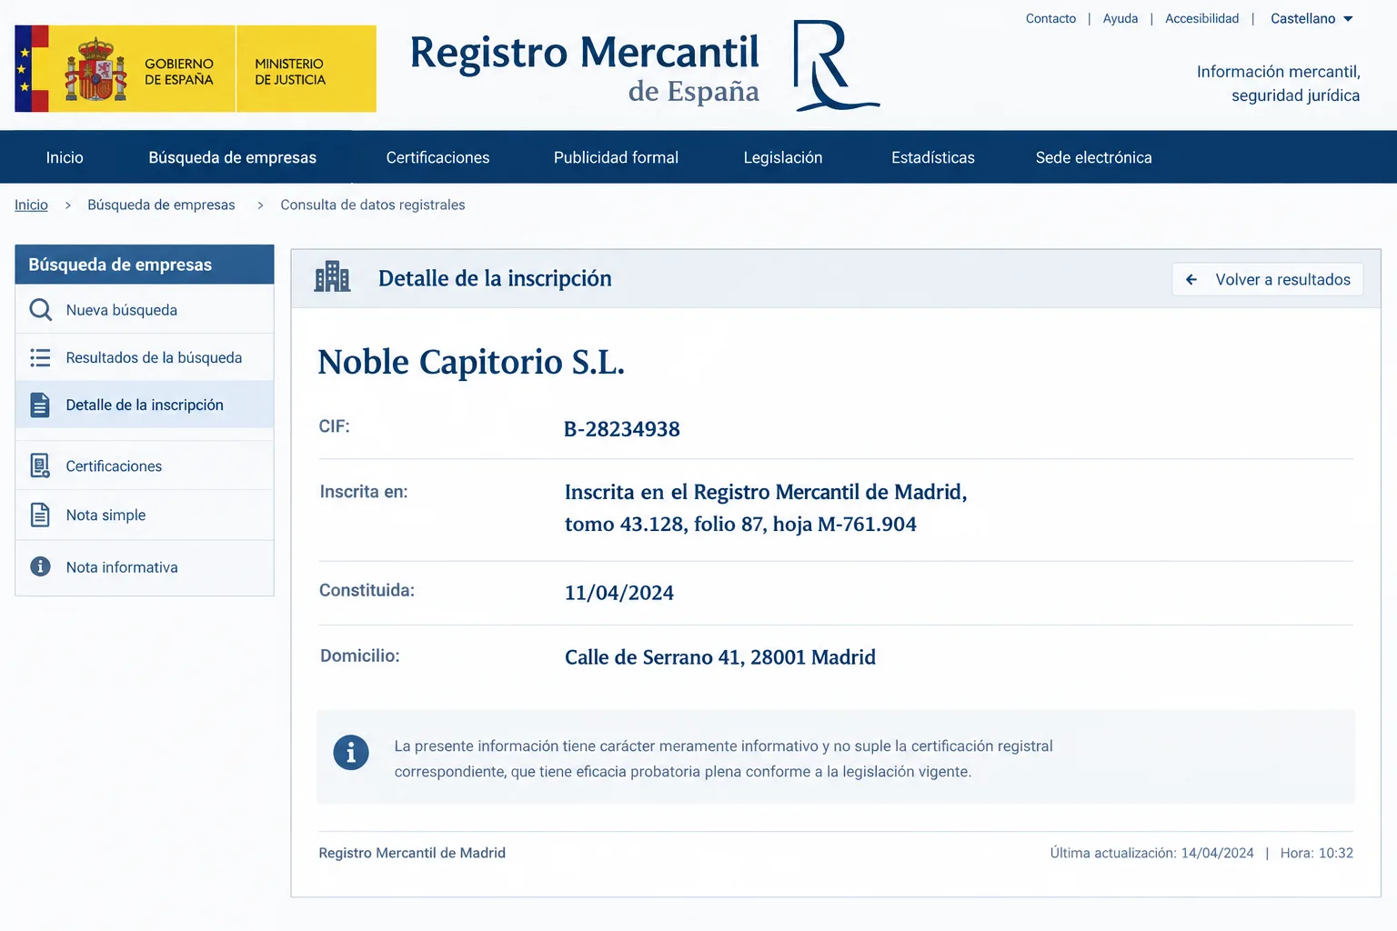Click Volver a resultados button
The width and height of the screenshot is (1397, 931).
pyautogui.click(x=1268, y=279)
